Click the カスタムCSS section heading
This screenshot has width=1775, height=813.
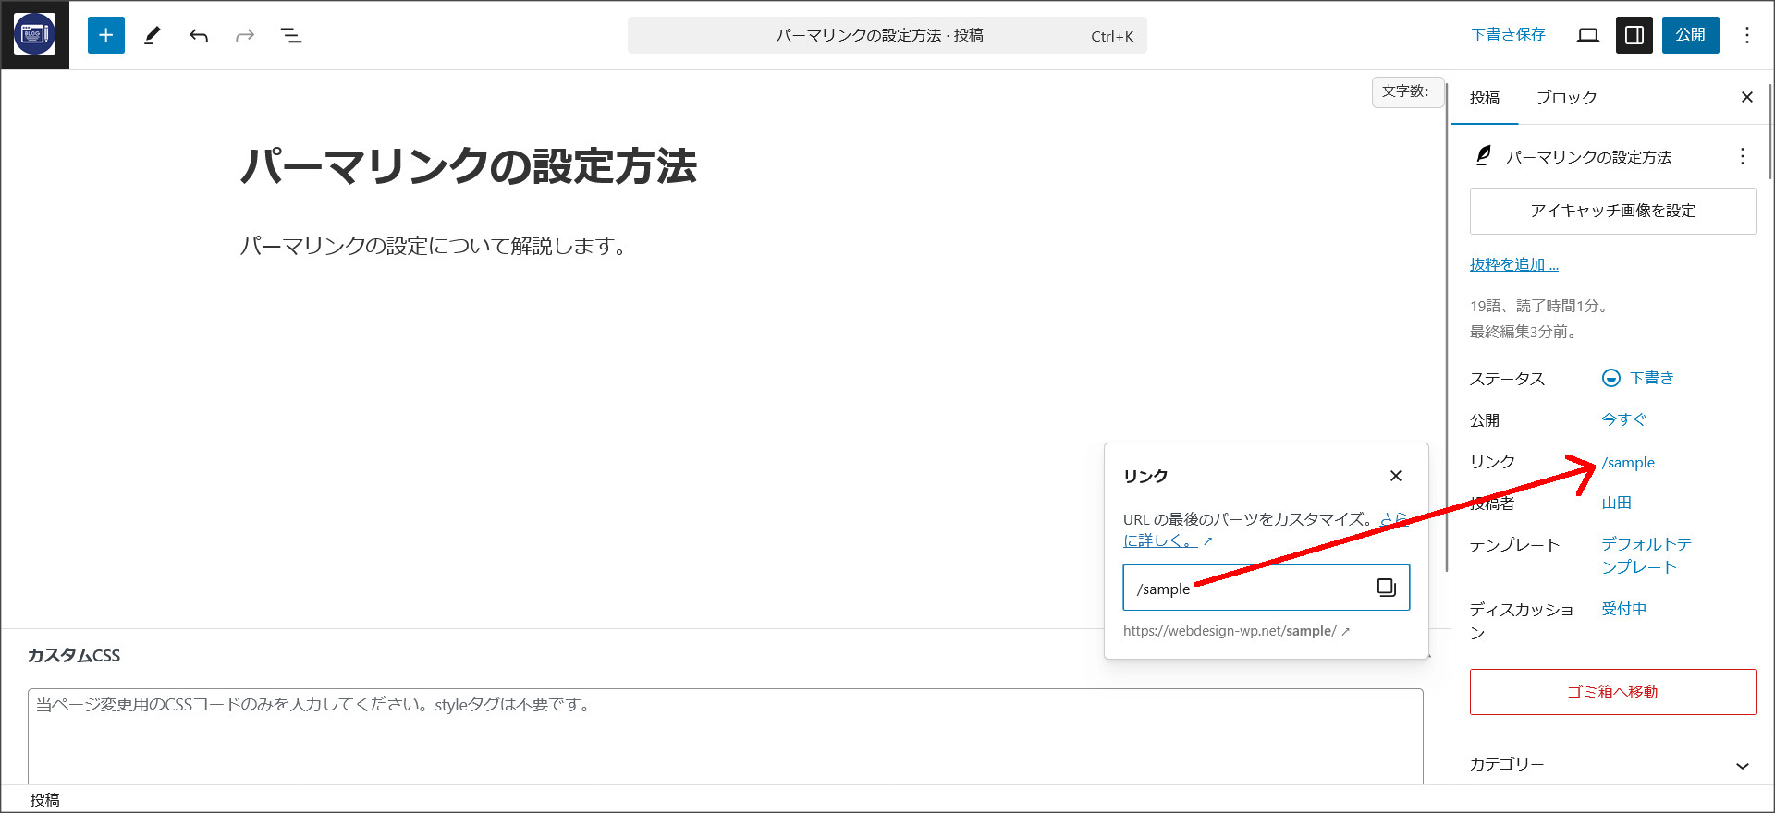tap(74, 656)
